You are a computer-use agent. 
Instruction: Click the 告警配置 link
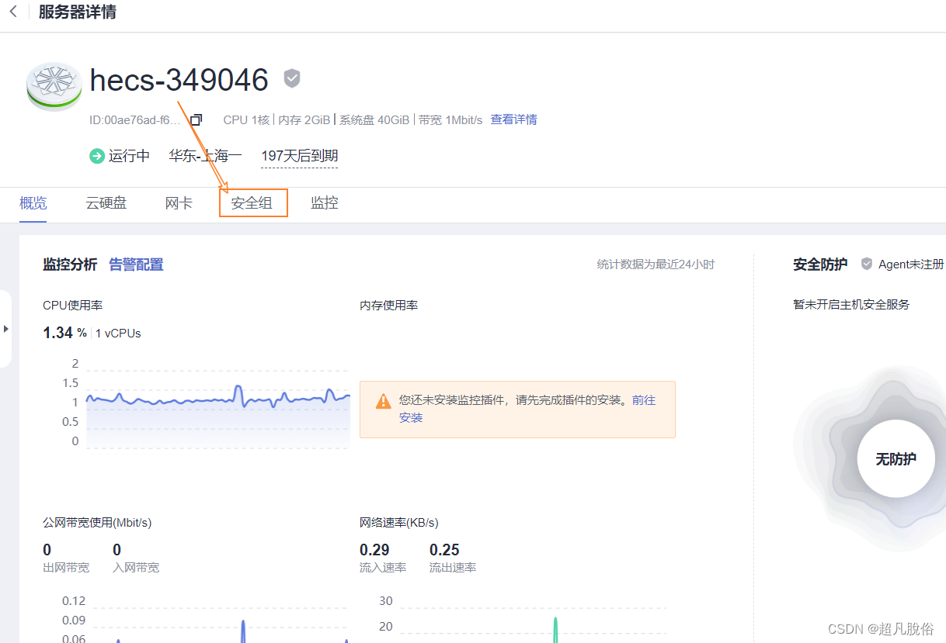135,264
